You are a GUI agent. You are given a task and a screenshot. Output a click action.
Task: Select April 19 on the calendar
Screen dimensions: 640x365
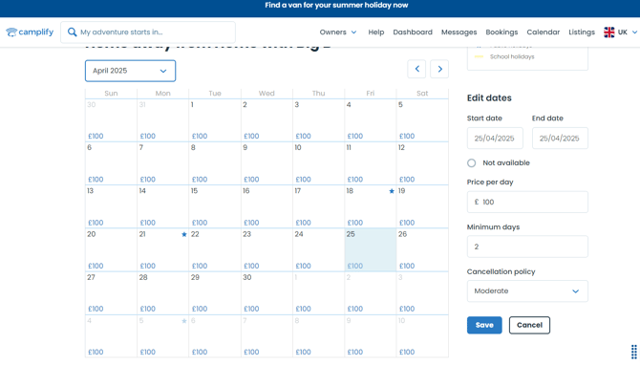click(422, 206)
